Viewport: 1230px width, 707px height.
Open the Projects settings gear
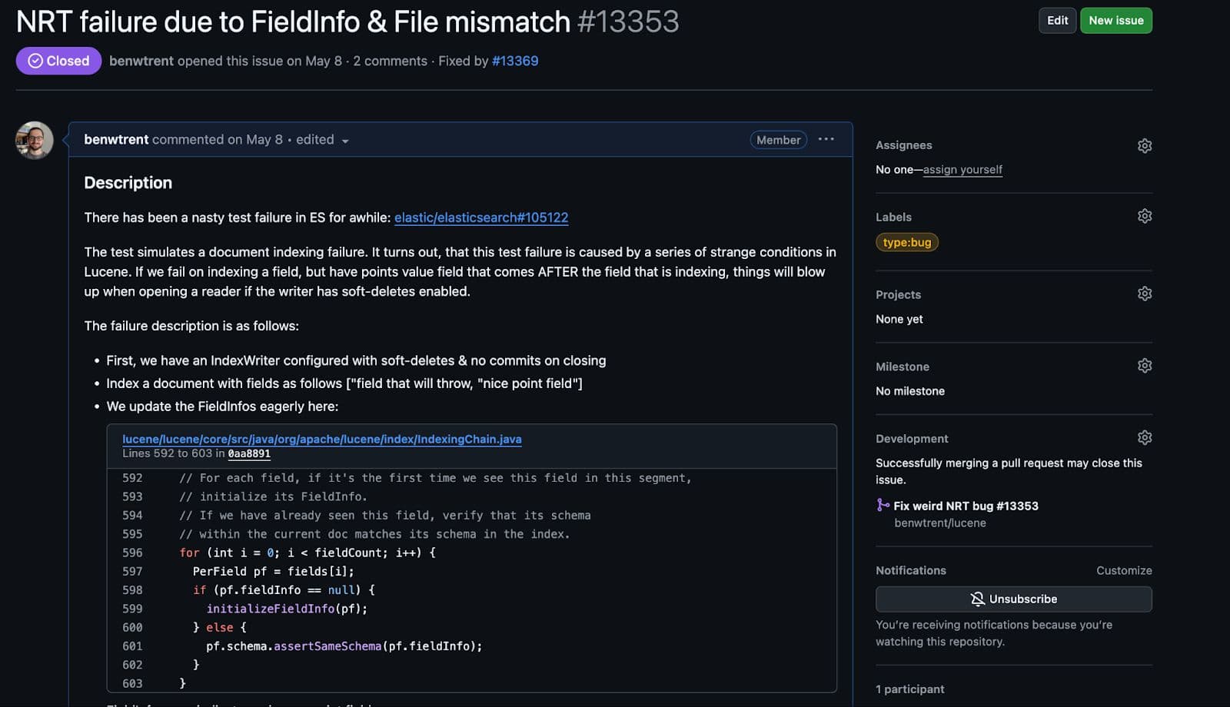coord(1145,293)
